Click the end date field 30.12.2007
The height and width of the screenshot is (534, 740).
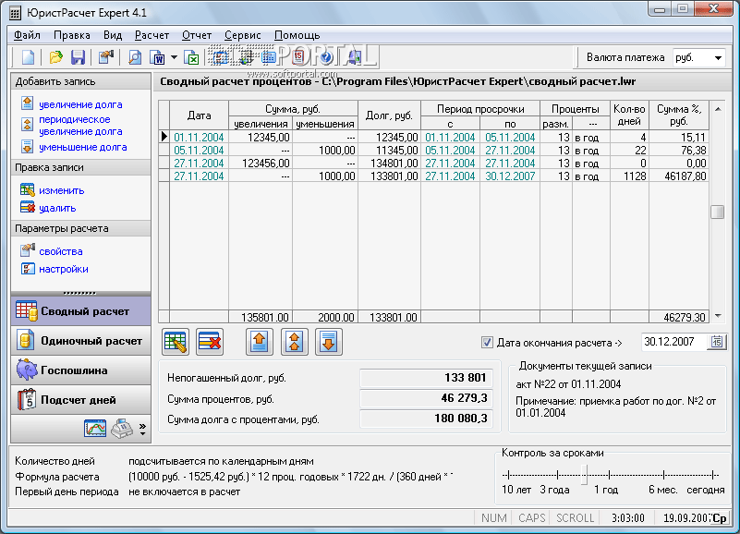673,341
